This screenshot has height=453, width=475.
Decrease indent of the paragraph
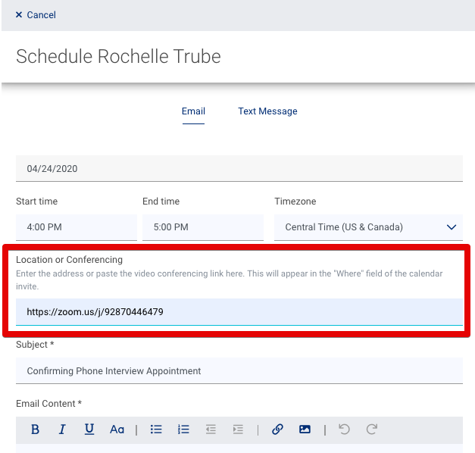click(211, 430)
